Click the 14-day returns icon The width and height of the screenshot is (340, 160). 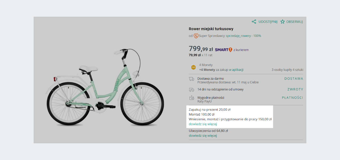click(192, 90)
